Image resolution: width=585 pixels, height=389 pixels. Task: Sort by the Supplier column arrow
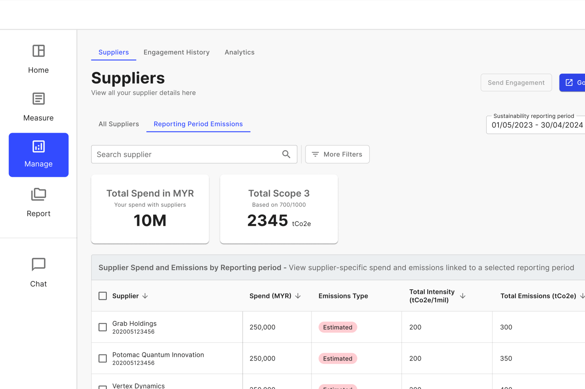145,296
